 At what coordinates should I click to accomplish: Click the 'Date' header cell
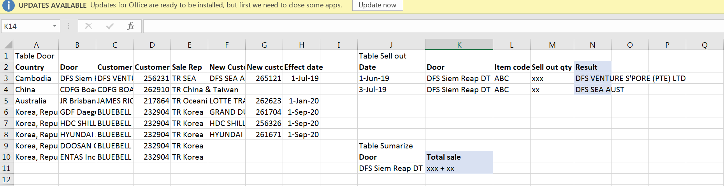click(391, 67)
